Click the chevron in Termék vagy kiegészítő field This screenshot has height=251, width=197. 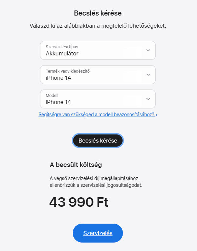tap(148, 75)
